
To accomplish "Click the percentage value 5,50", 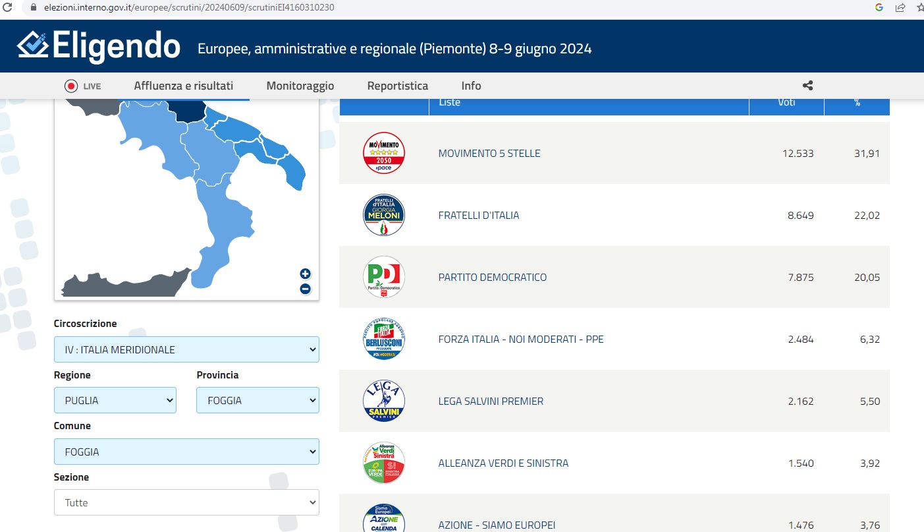I will point(869,401).
